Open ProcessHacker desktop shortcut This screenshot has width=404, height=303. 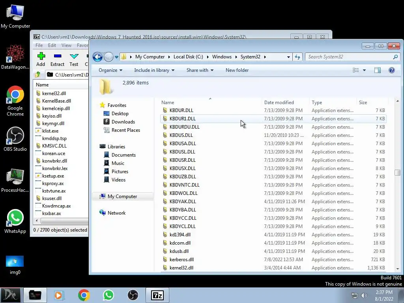pyautogui.click(x=15, y=180)
